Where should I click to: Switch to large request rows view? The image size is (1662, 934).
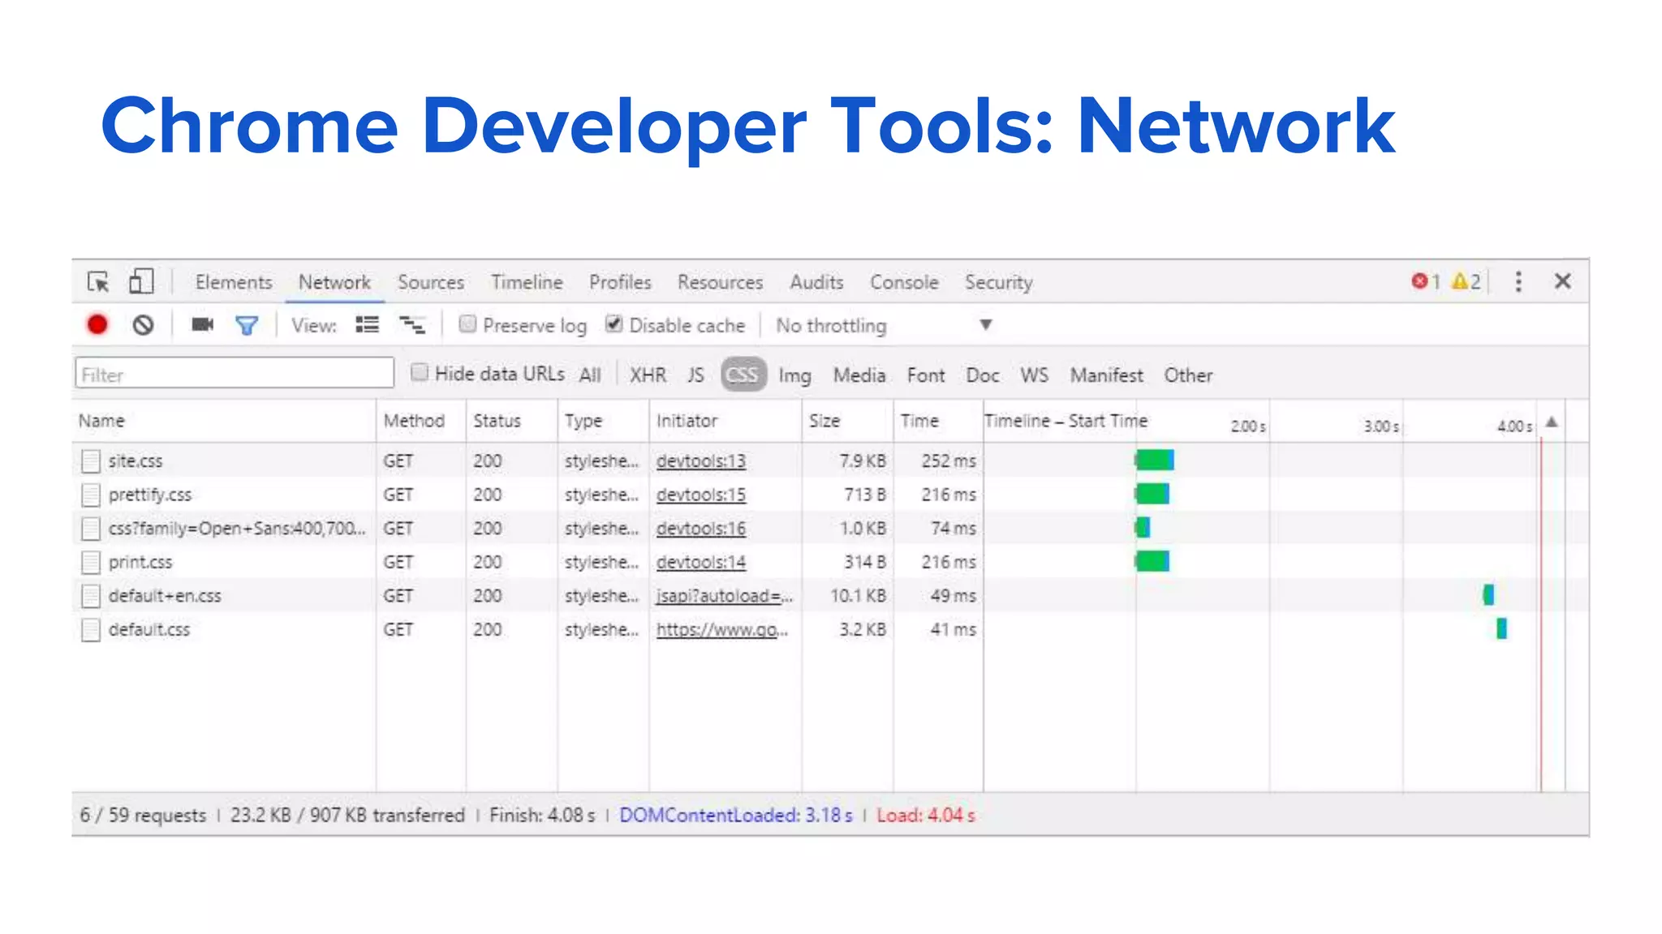(x=368, y=325)
